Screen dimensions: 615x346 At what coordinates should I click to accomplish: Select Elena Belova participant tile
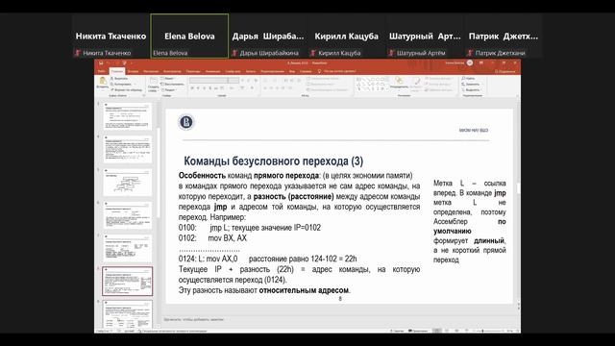point(189,37)
